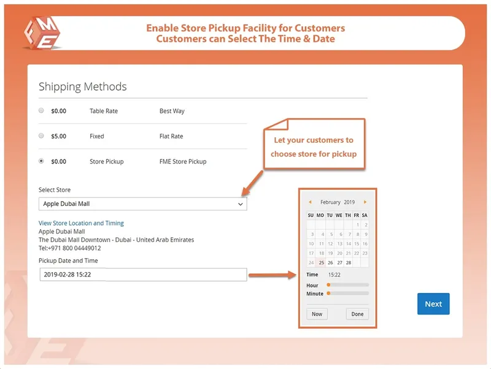Screen dimensions: 491x369
Task: Go to next month in calendar
Action: coord(365,202)
